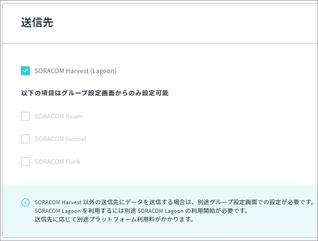This screenshot has height=241, width=318.
Task: Click the info icon in the notice box
Action: pos(25,202)
